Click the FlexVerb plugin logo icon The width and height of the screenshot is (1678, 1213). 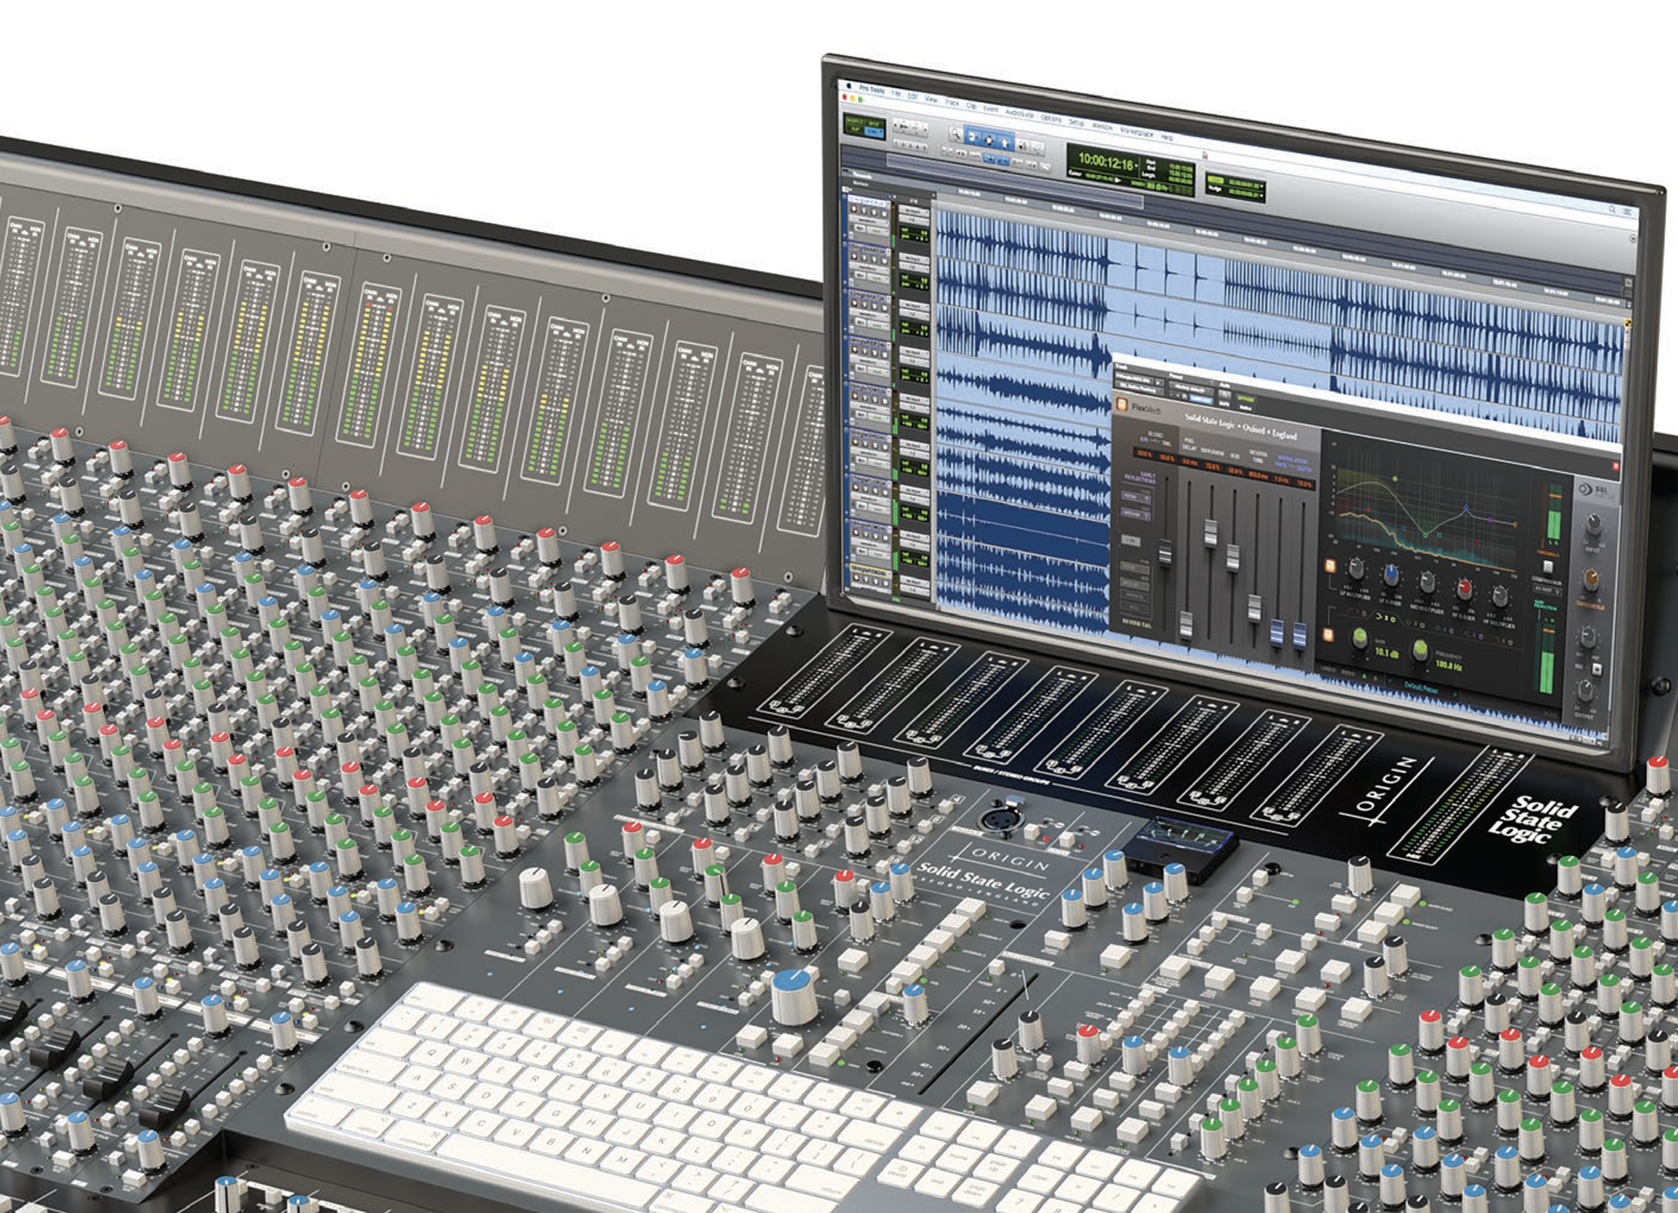pyautogui.click(x=1121, y=406)
